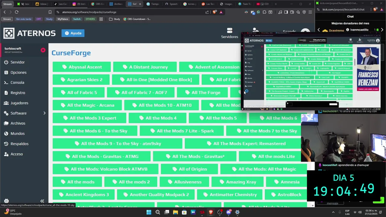The image size is (386, 217).
Task: Switch to the Inbox browser tab
Action: [42, 4]
